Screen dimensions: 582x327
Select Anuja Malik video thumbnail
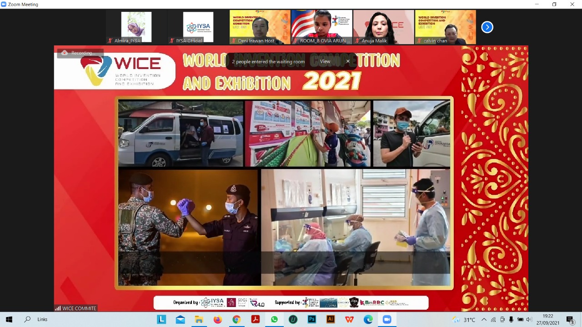tap(383, 27)
